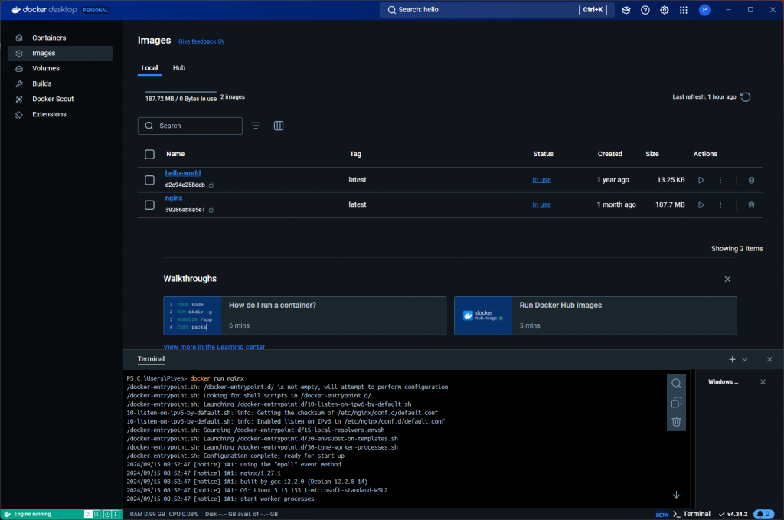Image resolution: width=784 pixels, height=520 pixels.
Task: Pause the Docker engine
Action: coord(97,514)
